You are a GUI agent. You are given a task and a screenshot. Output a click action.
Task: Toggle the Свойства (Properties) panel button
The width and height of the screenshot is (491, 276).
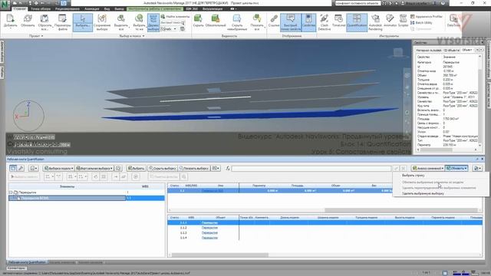tap(308, 22)
